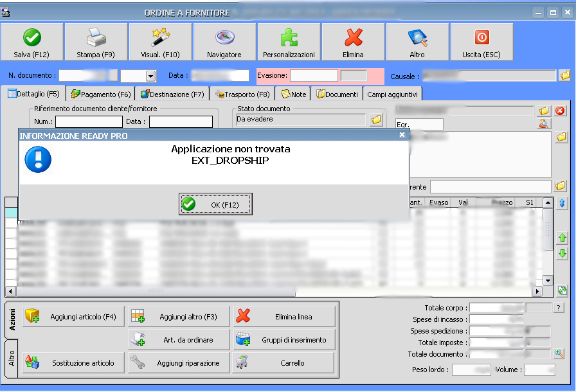Image resolution: width=576 pixels, height=392 pixels.
Task: Click the Elimina red X button
Action: pyautogui.click(x=353, y=42)
